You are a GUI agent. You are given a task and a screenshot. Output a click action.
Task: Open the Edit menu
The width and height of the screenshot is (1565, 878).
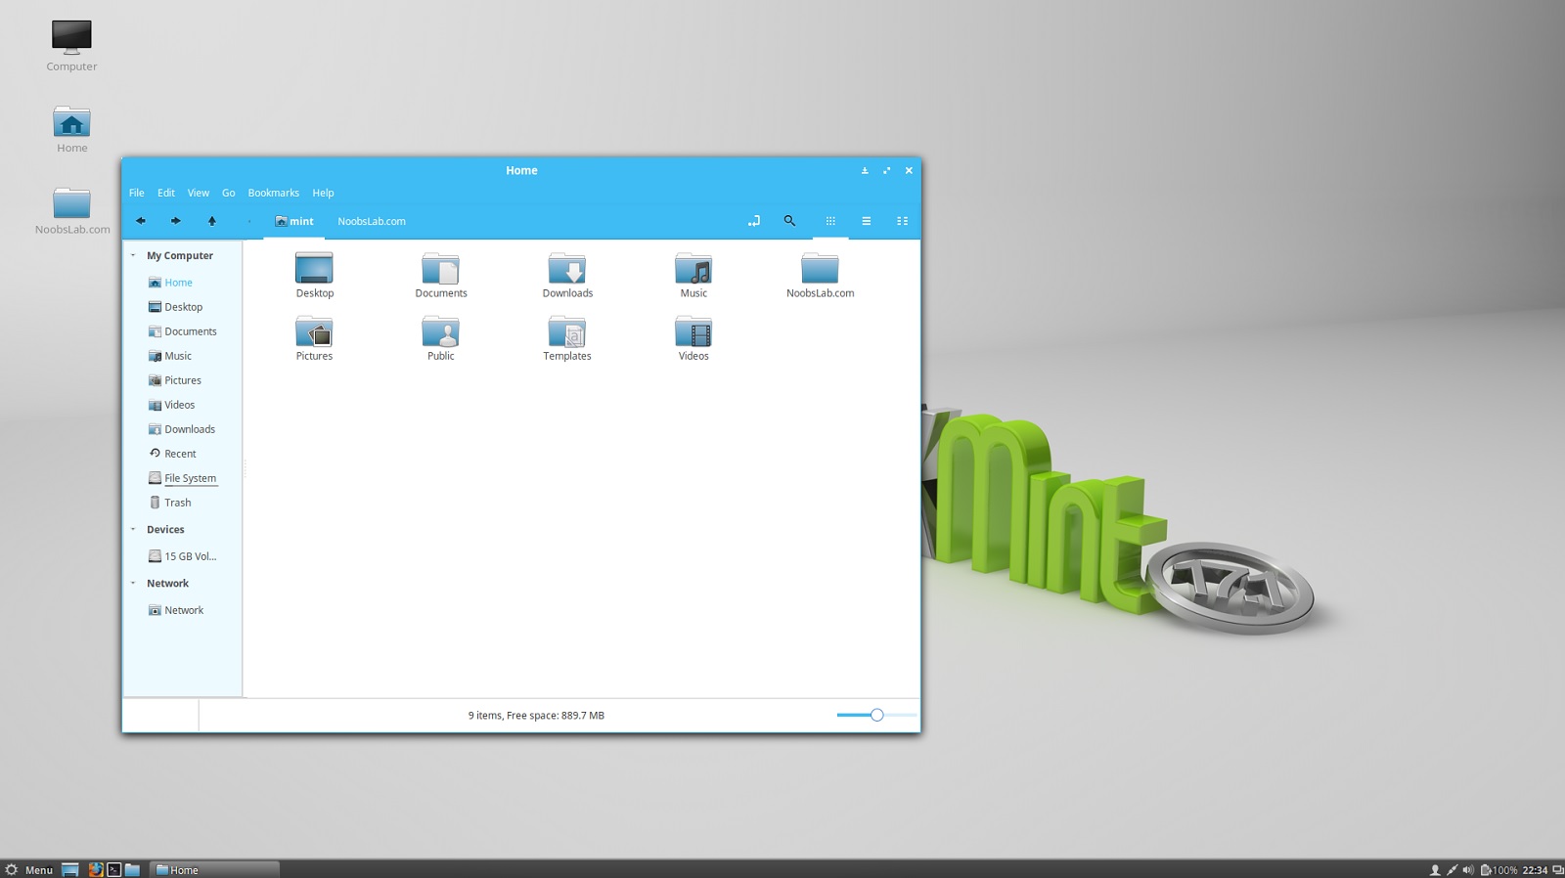pos(166,193)
